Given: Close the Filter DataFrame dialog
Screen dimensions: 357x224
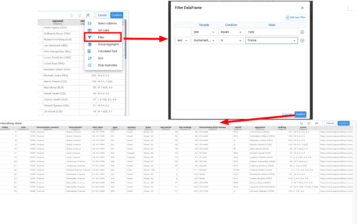Looking at the screenshot, I should [302, 8].
